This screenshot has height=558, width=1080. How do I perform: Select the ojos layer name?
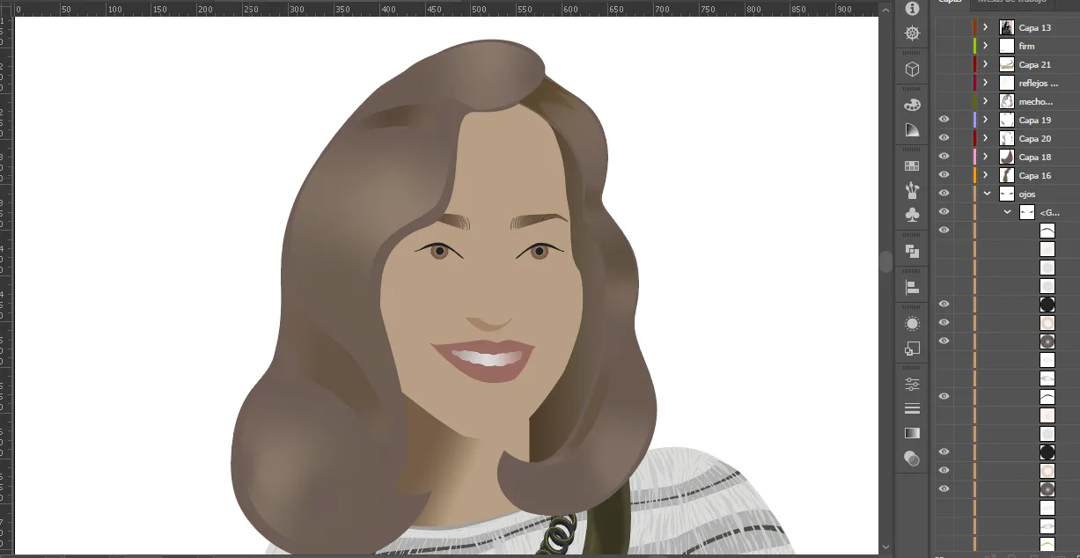coord(1027,195)
